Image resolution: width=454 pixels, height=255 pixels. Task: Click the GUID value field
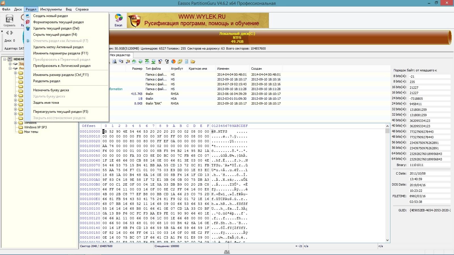tap(430, 210)
